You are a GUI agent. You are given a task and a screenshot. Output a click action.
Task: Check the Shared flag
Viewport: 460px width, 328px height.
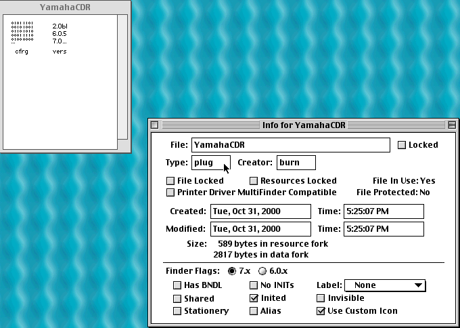pos(177,299)
